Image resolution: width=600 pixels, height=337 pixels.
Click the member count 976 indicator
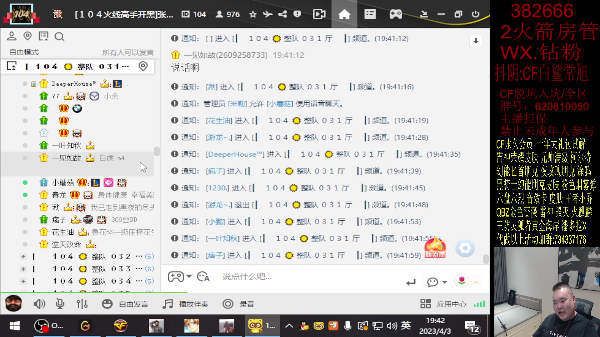pos(228,14)
